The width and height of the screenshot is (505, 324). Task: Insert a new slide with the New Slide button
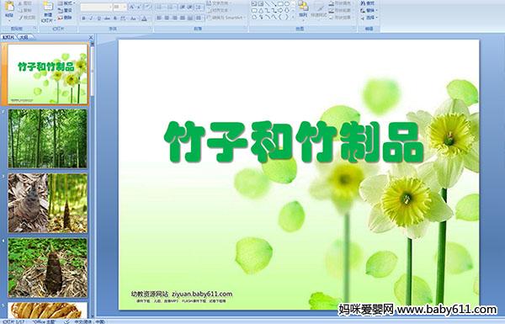pos(48,11)
